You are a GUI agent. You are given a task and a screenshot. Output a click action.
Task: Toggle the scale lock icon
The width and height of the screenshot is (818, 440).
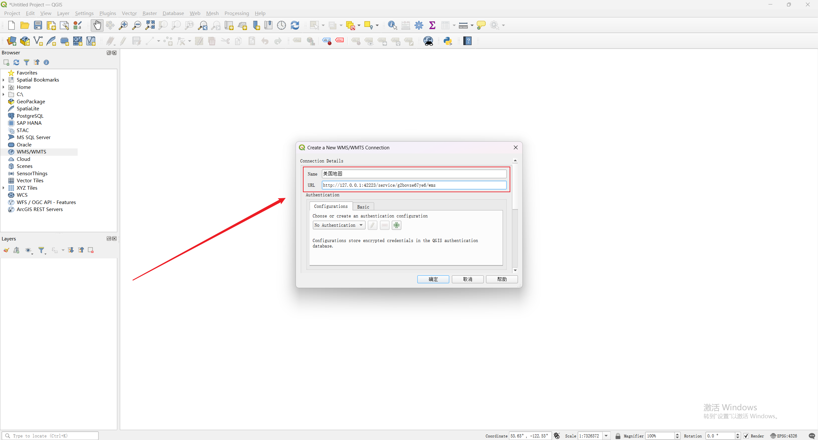tap(618, 436)
